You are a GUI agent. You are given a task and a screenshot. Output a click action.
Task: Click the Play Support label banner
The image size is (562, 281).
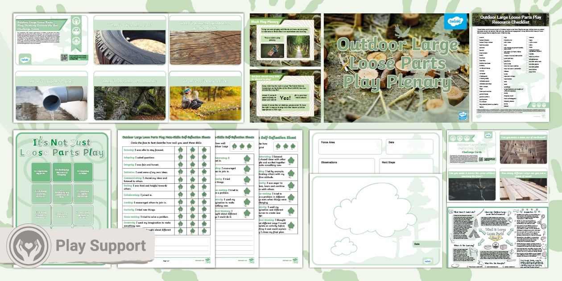tap(100, 246)
